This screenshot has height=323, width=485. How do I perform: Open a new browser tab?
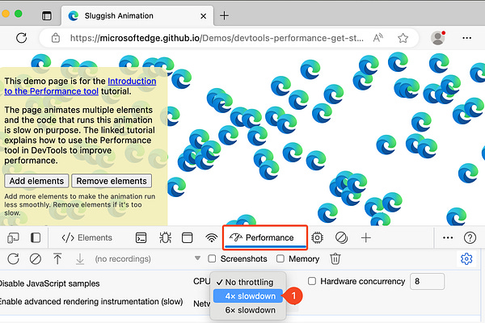[x=224, y=15]
